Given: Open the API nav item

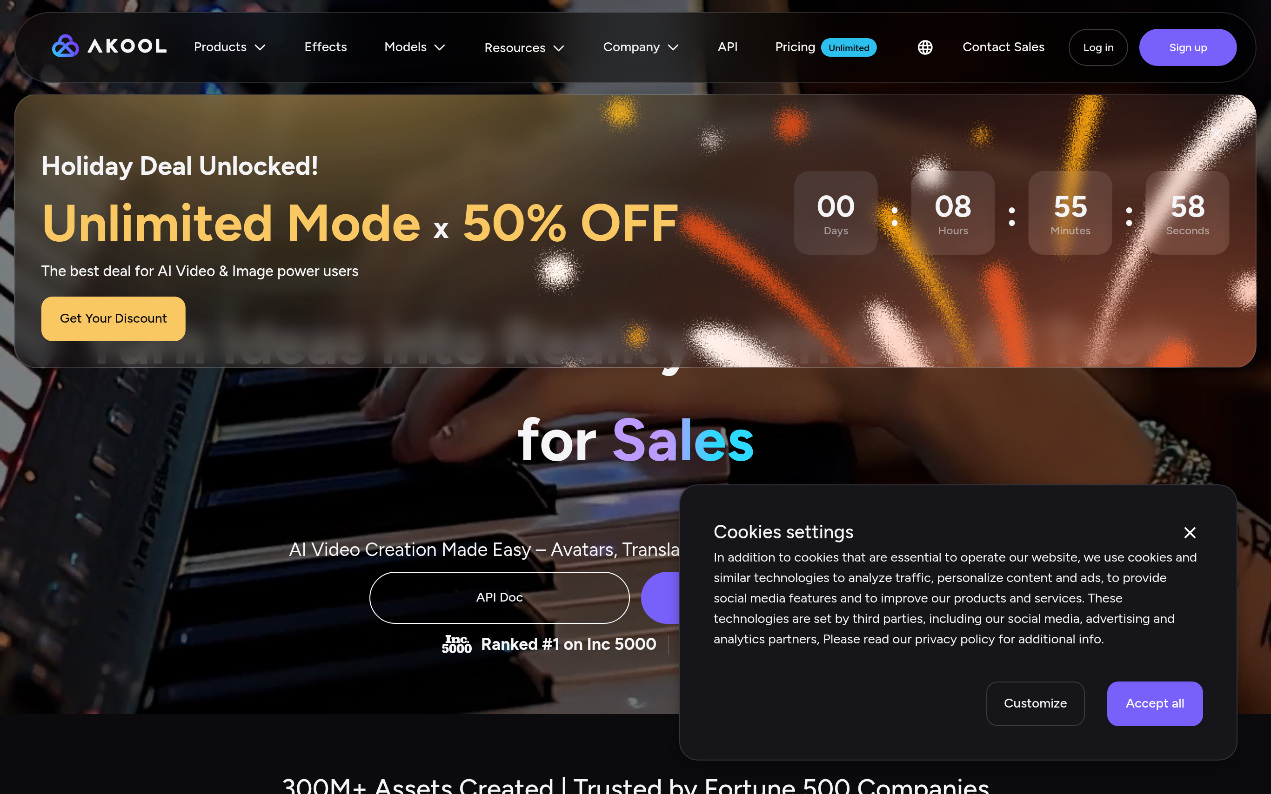Looking at the screenshot, I should point(727,47).
